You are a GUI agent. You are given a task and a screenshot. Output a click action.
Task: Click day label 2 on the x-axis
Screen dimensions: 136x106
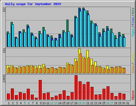13,103
